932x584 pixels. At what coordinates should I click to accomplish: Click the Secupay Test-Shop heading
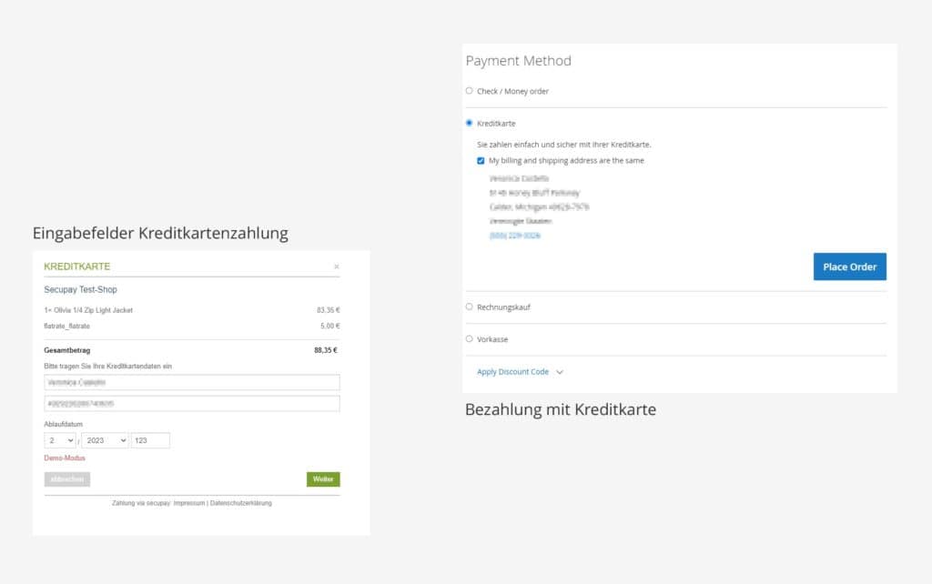click(x=80, y=289)
